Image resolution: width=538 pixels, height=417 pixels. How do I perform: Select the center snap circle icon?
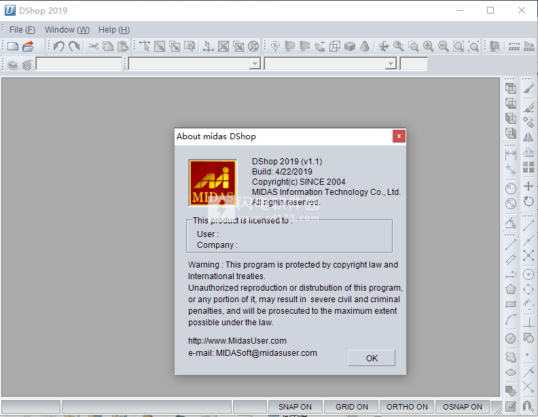(528, 274)
